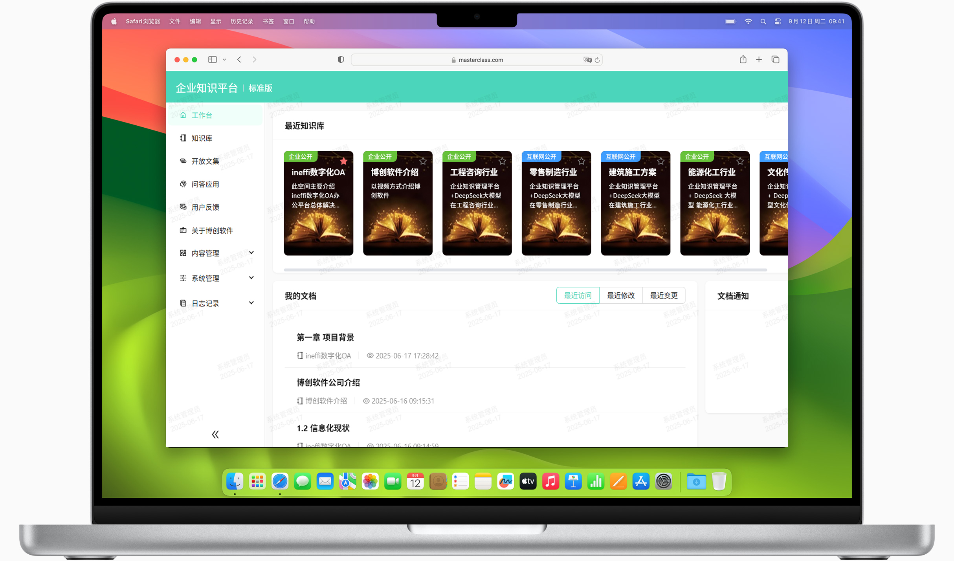Open Safari from the dock
The height and width of the screenshot is (561, 954).
[x=280, y=481]
